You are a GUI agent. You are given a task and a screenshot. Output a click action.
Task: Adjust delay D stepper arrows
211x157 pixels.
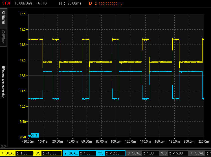click(96, 4)
